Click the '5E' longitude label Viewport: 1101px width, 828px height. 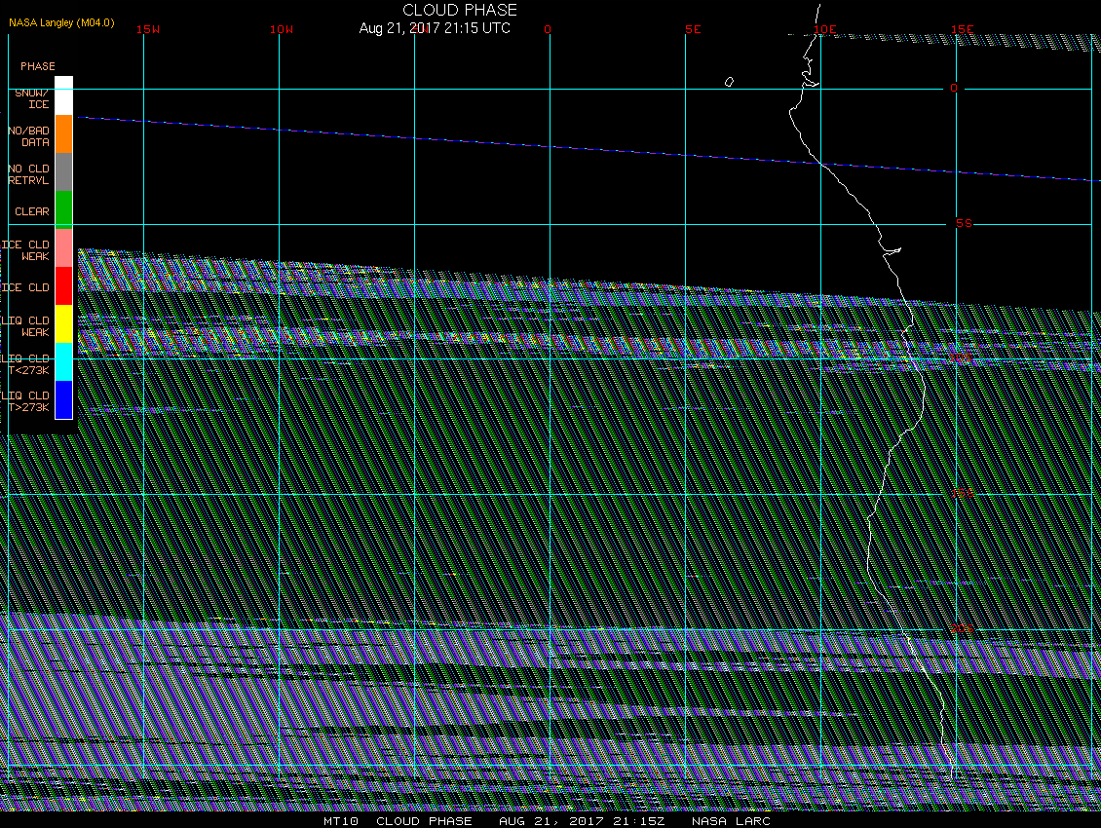693,29
